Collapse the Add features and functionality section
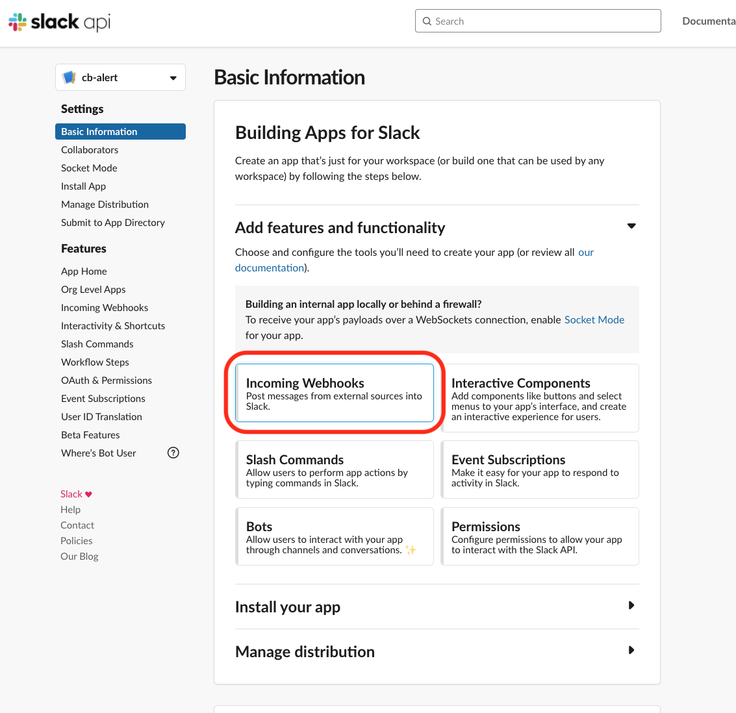 (x=631, y=226)
